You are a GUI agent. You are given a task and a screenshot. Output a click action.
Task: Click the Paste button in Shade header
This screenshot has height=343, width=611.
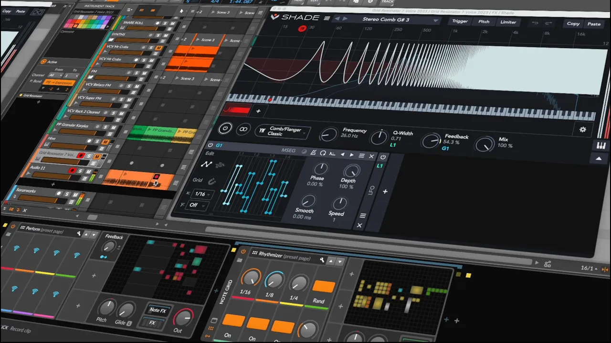(x=594, y=24)
